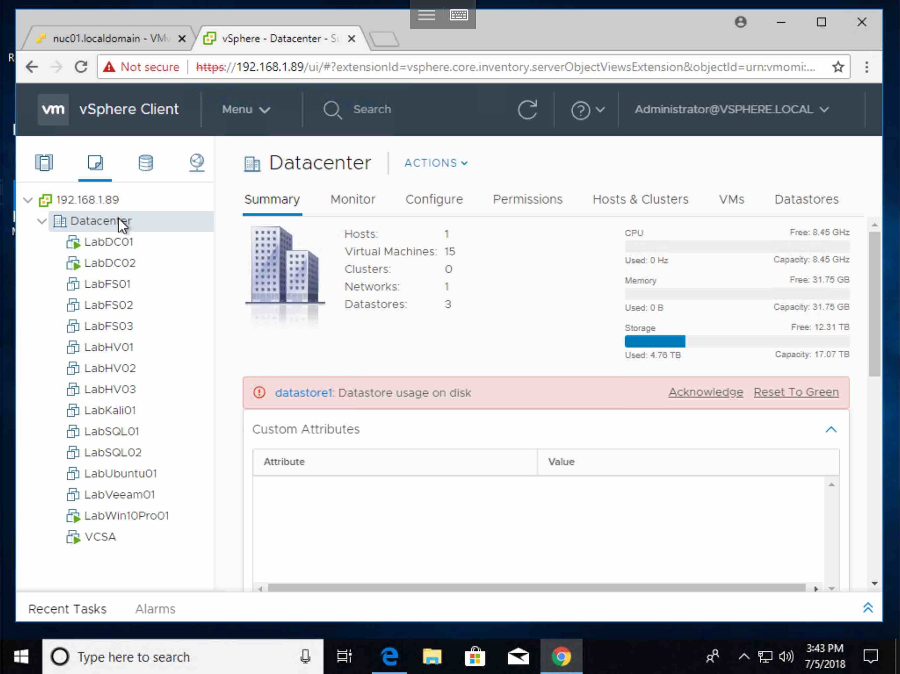
Task: Switch to the Configure tab
Action: [434, 199]
